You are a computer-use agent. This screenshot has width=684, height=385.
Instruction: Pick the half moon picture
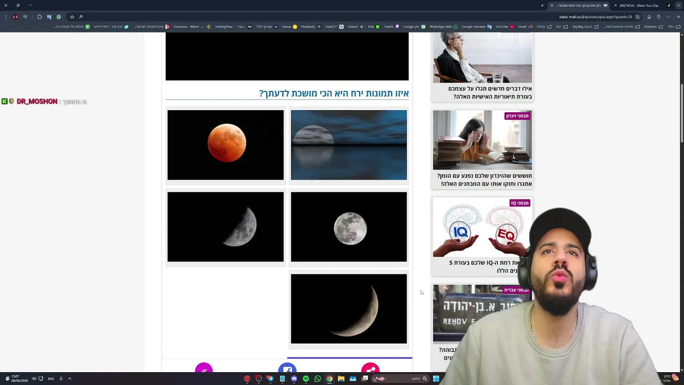click(226, 227)
